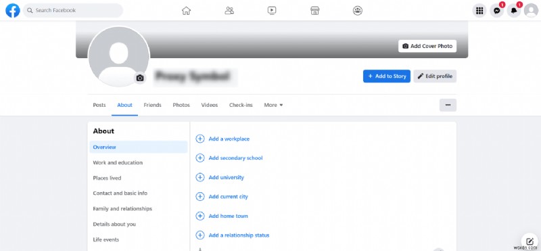Switch to the Photos tab
The height and width of the screenshot is (251, 541).
(x=181, y=105)
